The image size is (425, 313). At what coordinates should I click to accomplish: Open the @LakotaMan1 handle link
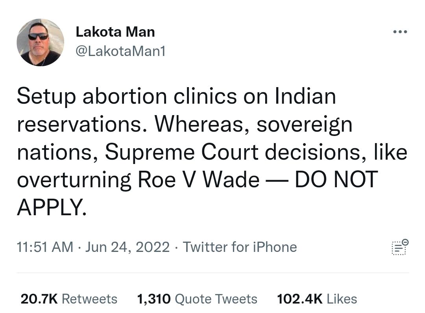[120, 51]
